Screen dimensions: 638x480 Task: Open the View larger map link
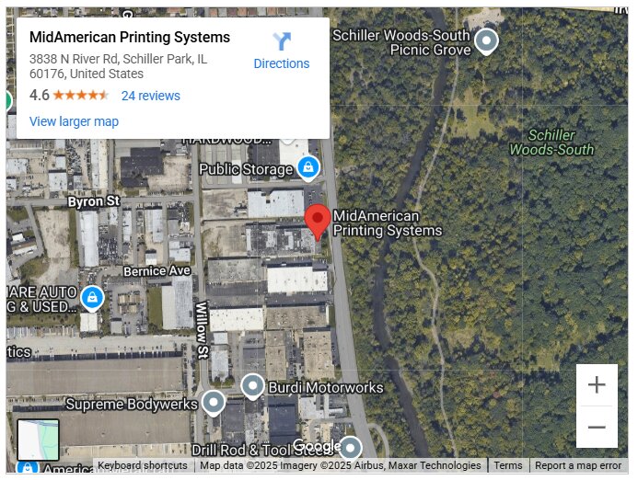74,121
